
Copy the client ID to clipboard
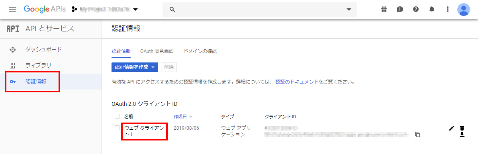[x=417, y=135]
